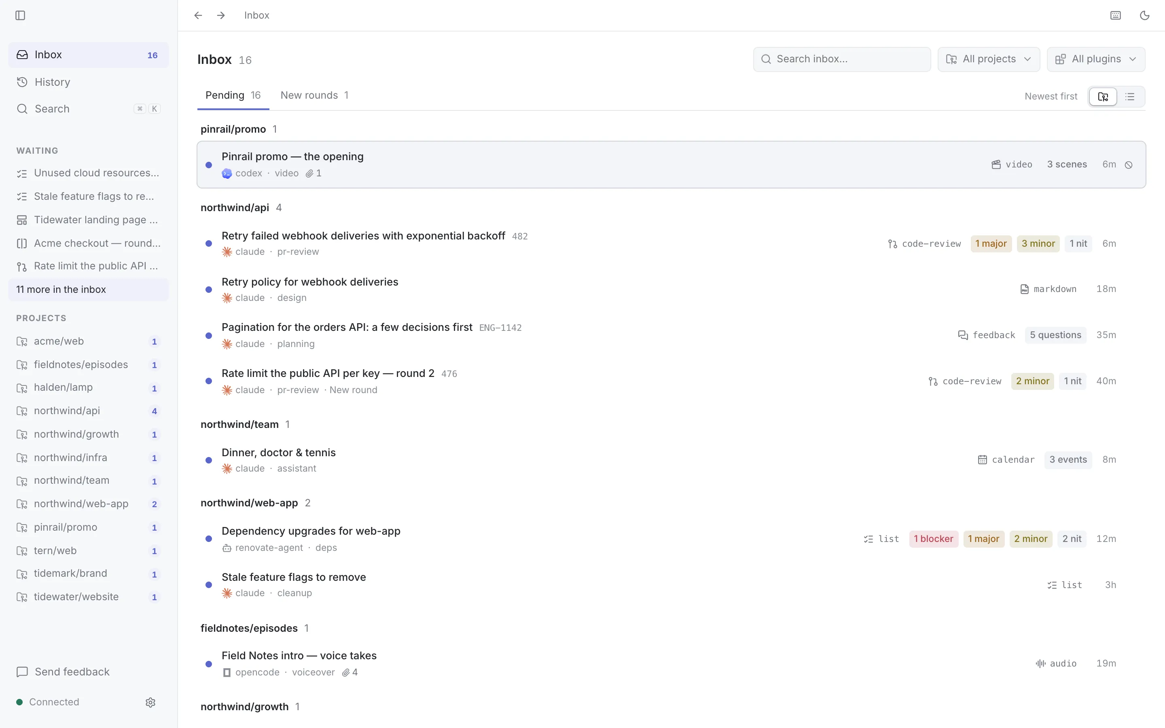Image resolution: width=1165 pixels, height=728 pixels.
Task: Switch to flat list view
Action: [x=1130, y=97]
